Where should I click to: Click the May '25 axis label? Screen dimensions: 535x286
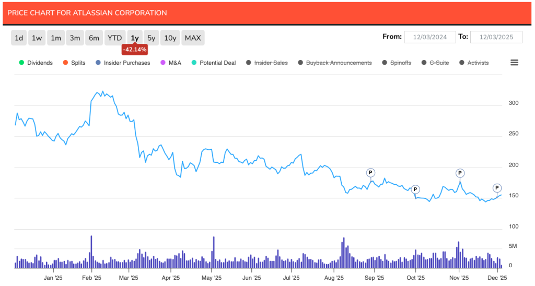coord(212,278)
